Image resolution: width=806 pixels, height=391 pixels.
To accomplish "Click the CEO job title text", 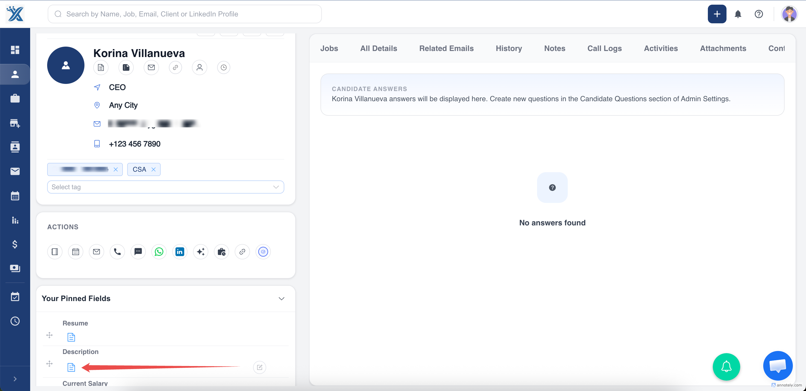I will point(117,87).
